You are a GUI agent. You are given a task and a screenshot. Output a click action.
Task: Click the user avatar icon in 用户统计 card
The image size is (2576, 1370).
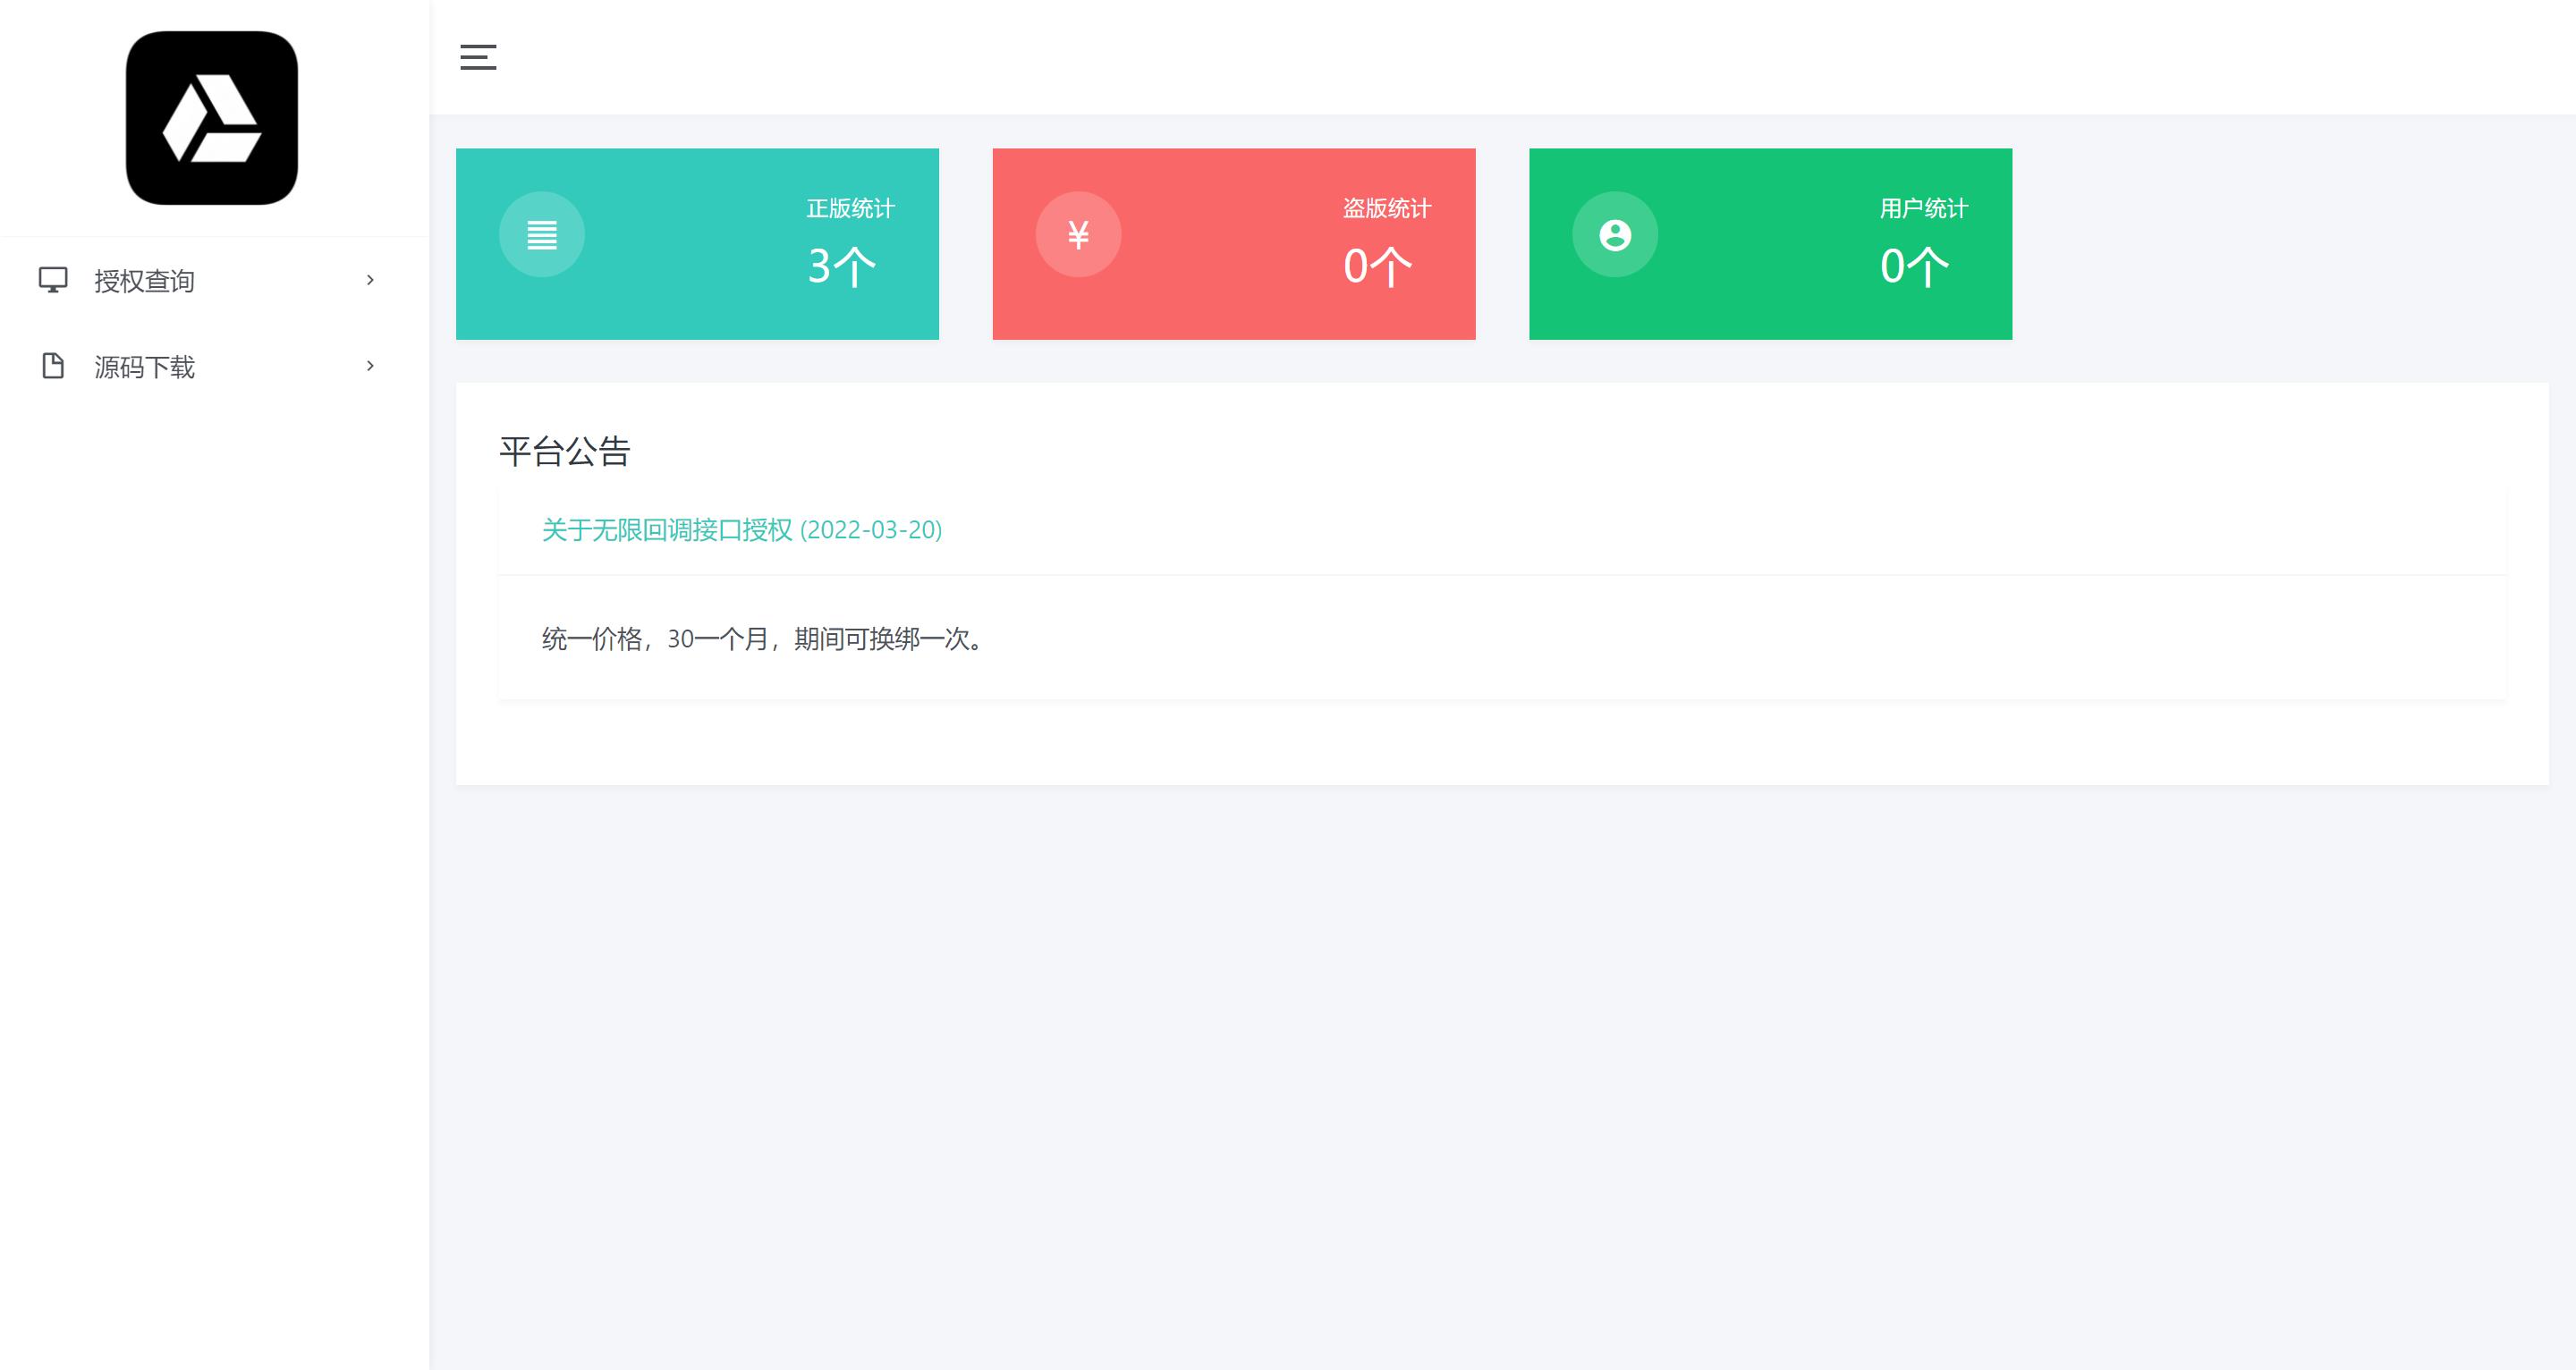pyautogui.click(x=1615, y=235)
